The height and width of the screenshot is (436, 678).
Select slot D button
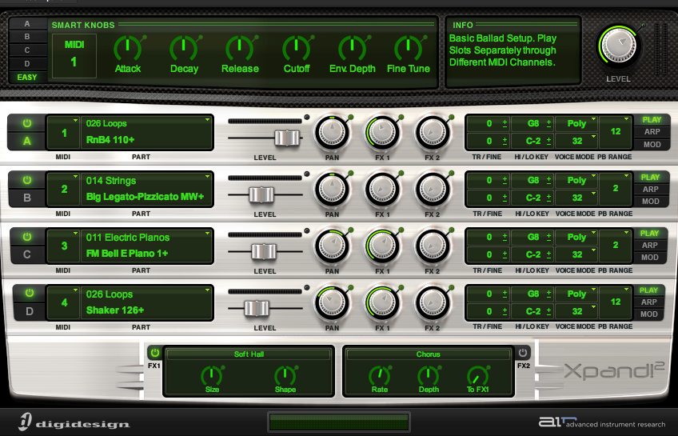(29, 311)
